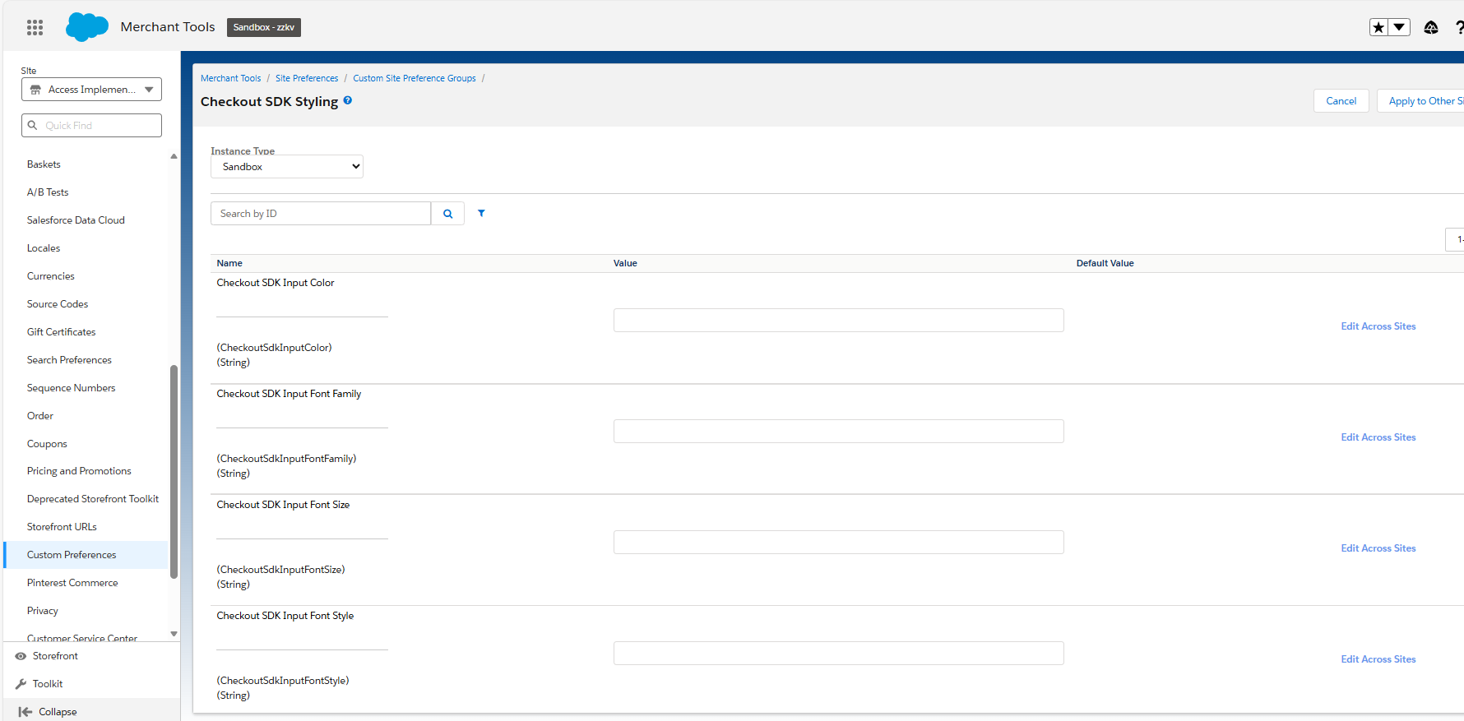Click the Collapse label

click(x=58, y=712)
